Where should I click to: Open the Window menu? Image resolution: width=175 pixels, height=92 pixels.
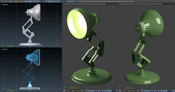[16, 2]
